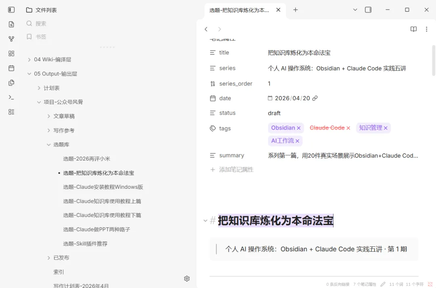Screen dimensions: 436x288
Task: Click the pencil edit icon in status bar
Action: click(383, 284)
